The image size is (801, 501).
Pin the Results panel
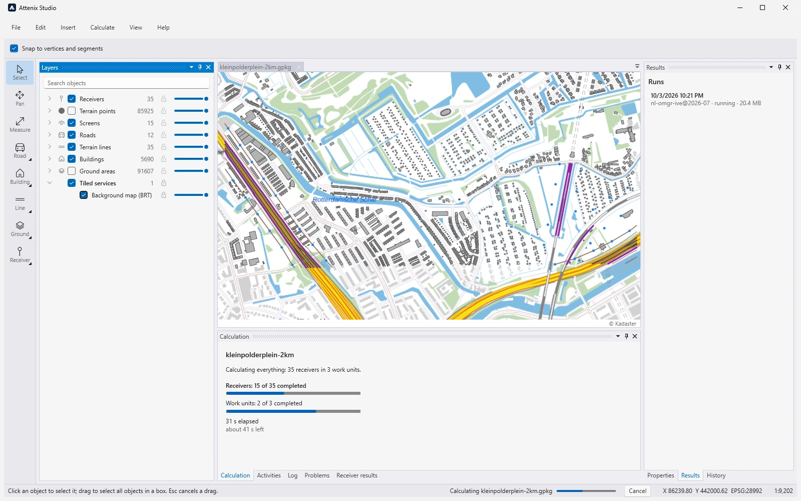point(779,67)
